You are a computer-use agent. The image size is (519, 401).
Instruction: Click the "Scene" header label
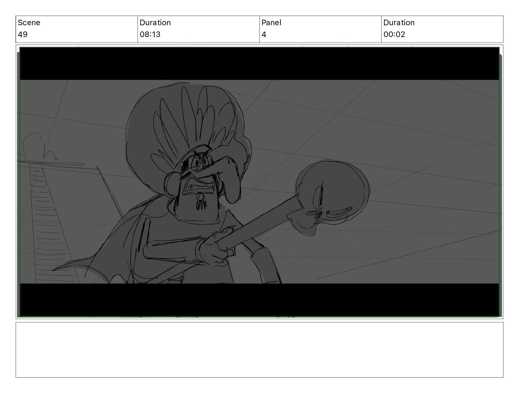point(29,23)
